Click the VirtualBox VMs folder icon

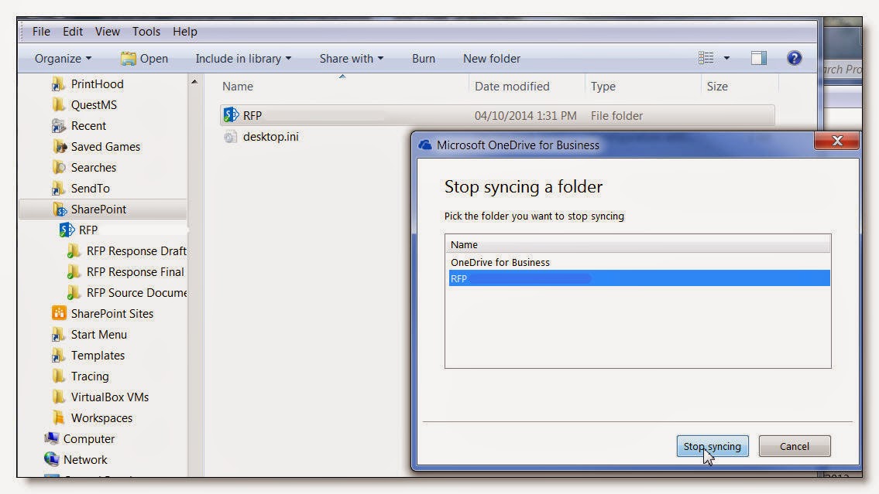[58, 397]
